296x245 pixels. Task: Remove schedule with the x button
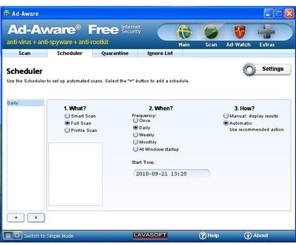click(36, 217)
